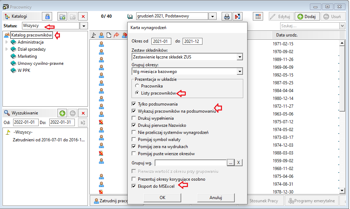Click the Data urodz. column header
The width and height of the screenshot is (350, 209).
pyautogui.click(x=287, y=35)
